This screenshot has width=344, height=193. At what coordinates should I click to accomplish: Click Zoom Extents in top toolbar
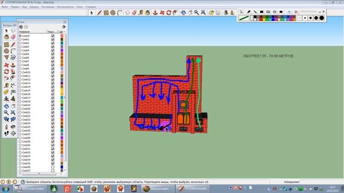click(x=203, y=13)
